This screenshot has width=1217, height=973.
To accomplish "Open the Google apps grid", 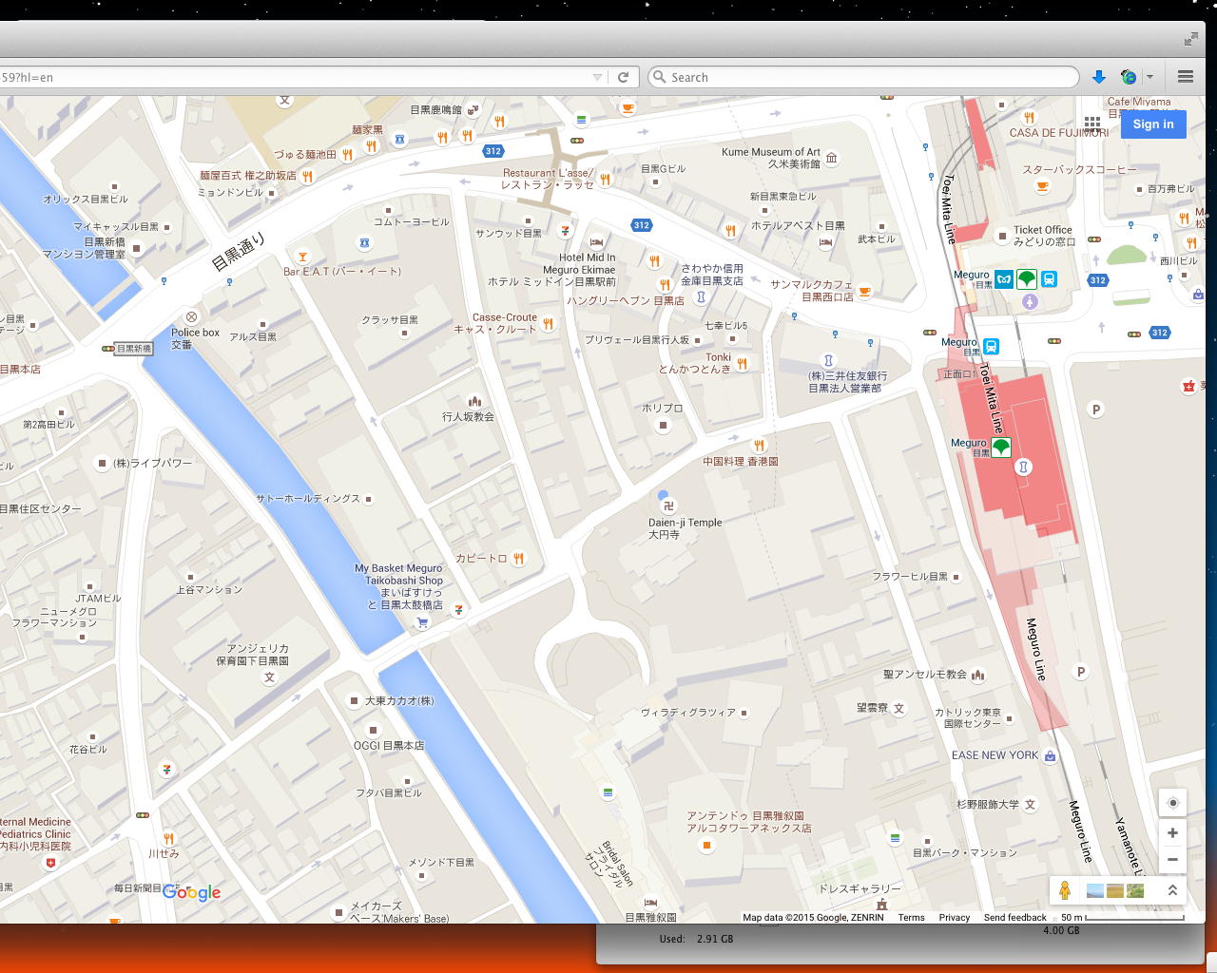I will point(1092,124).
